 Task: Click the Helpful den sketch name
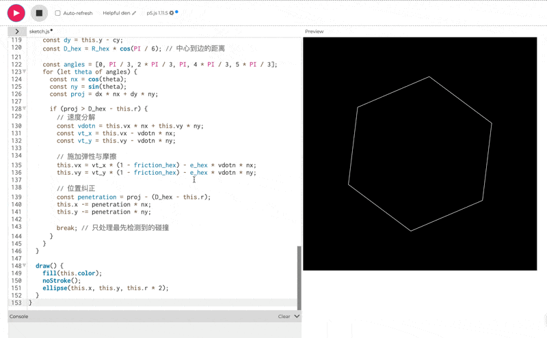coord(116,13)
